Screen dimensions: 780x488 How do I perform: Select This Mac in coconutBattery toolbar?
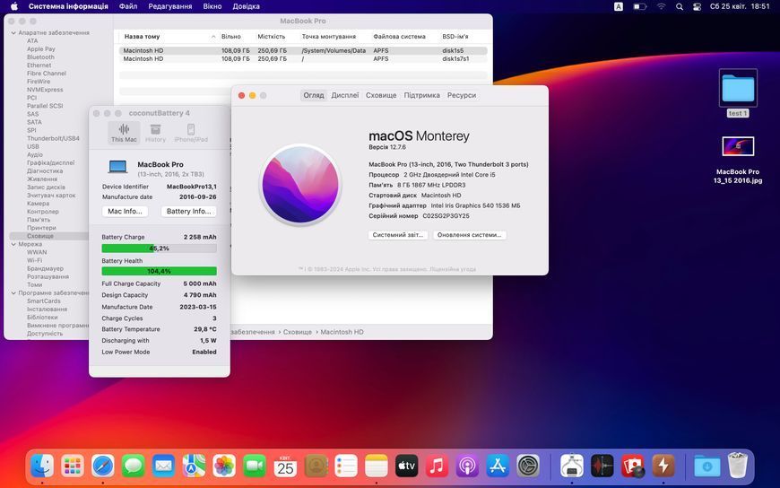point(124,133)
